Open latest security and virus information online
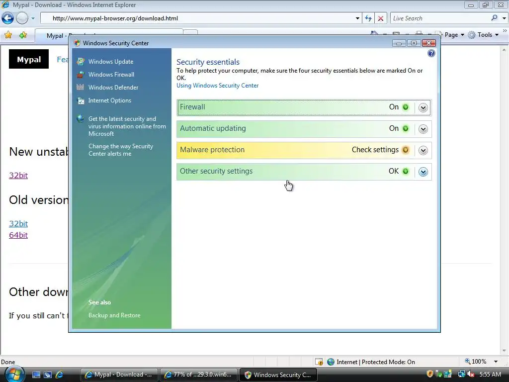Viewport: 509px width, 382px height. click(x=127, y=126)
